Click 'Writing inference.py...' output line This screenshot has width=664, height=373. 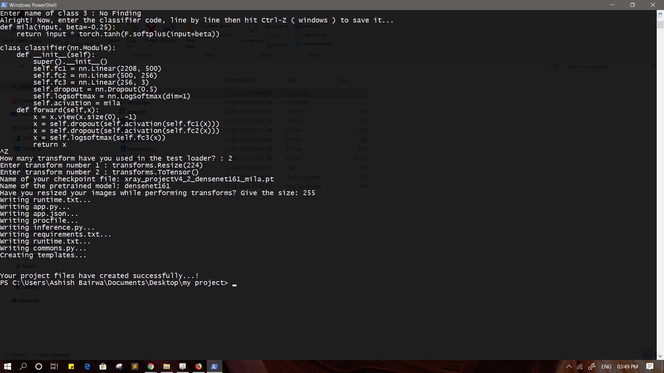[47, 228]
